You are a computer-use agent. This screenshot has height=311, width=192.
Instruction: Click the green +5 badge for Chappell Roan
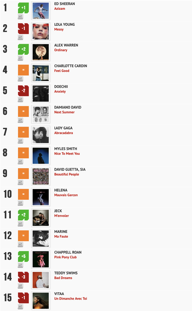23,256
